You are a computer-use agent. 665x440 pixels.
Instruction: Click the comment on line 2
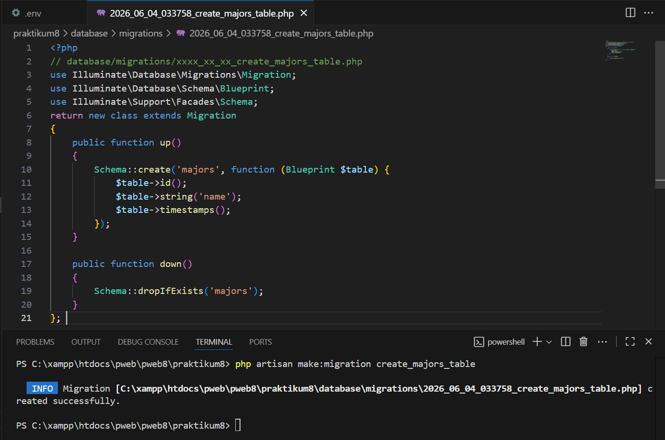pyautogui.click(x=206, y=61)
